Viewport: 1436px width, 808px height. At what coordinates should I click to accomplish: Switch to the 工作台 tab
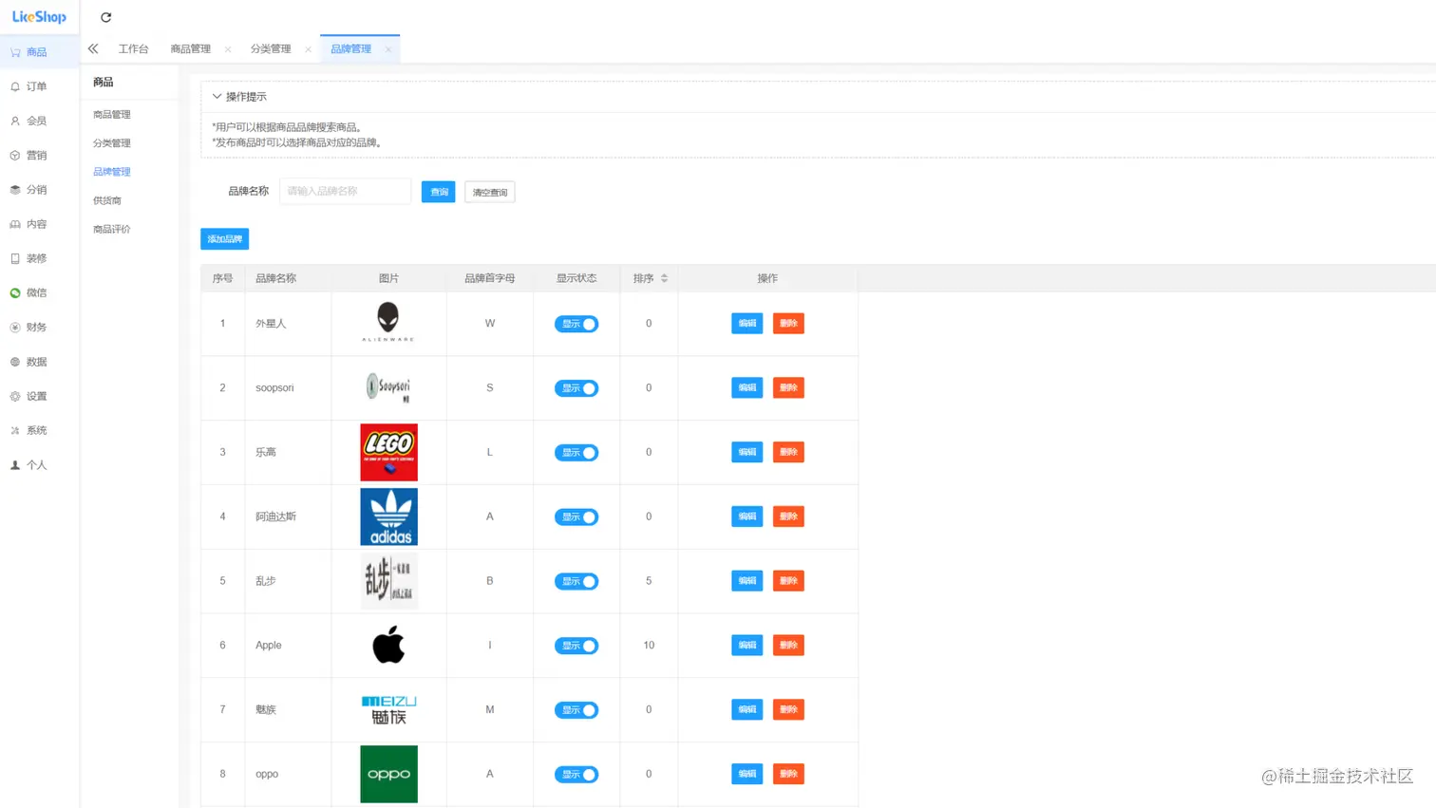[x=133, y=48]
